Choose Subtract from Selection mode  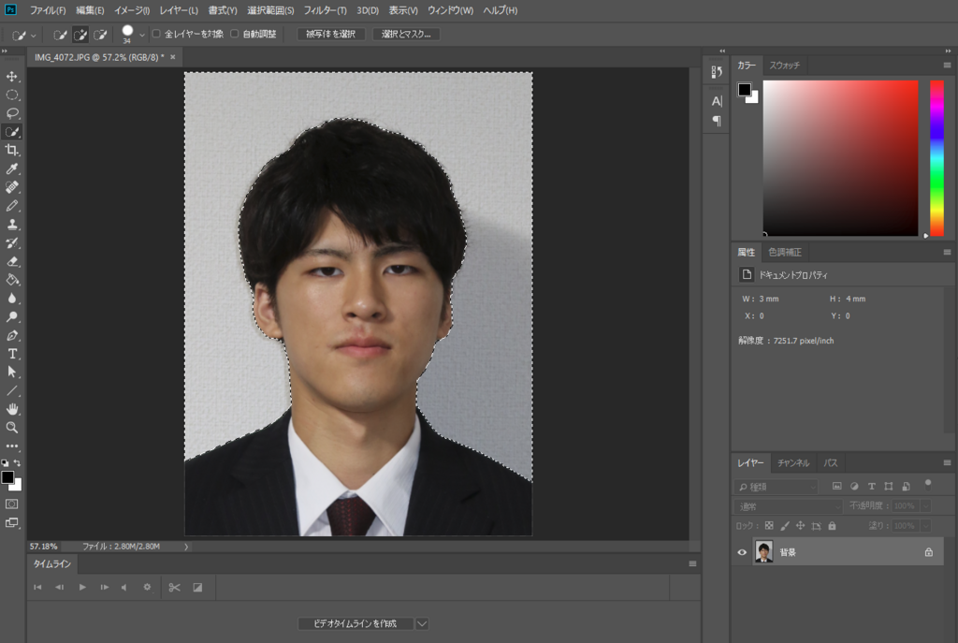tap(100, 35)
